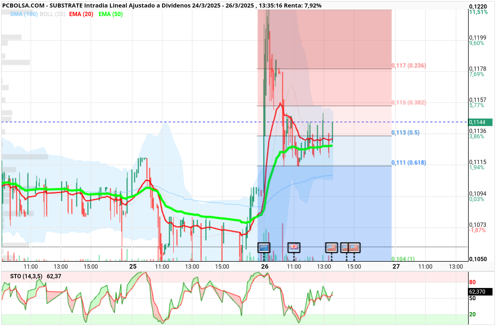Click price axis label 0,1073
This screenshot has width=496, height=326.
pos(478,225)
